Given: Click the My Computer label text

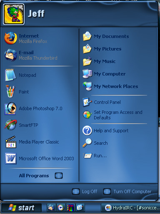Looking at the screenshot, I should tap(110, 74).
